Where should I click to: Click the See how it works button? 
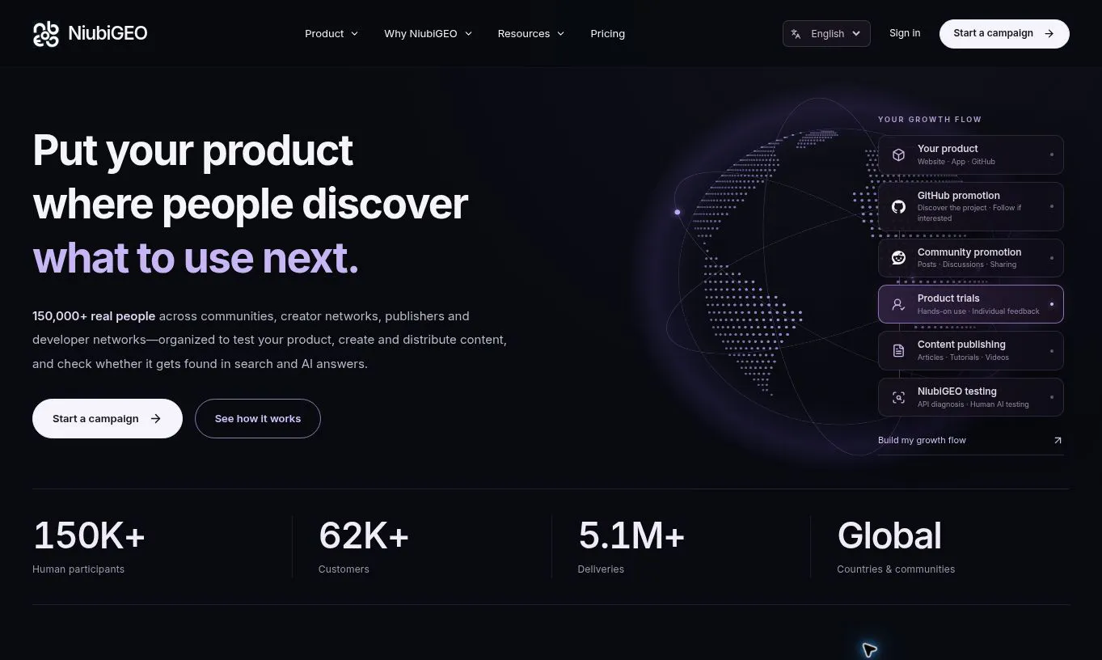(258, 419)
